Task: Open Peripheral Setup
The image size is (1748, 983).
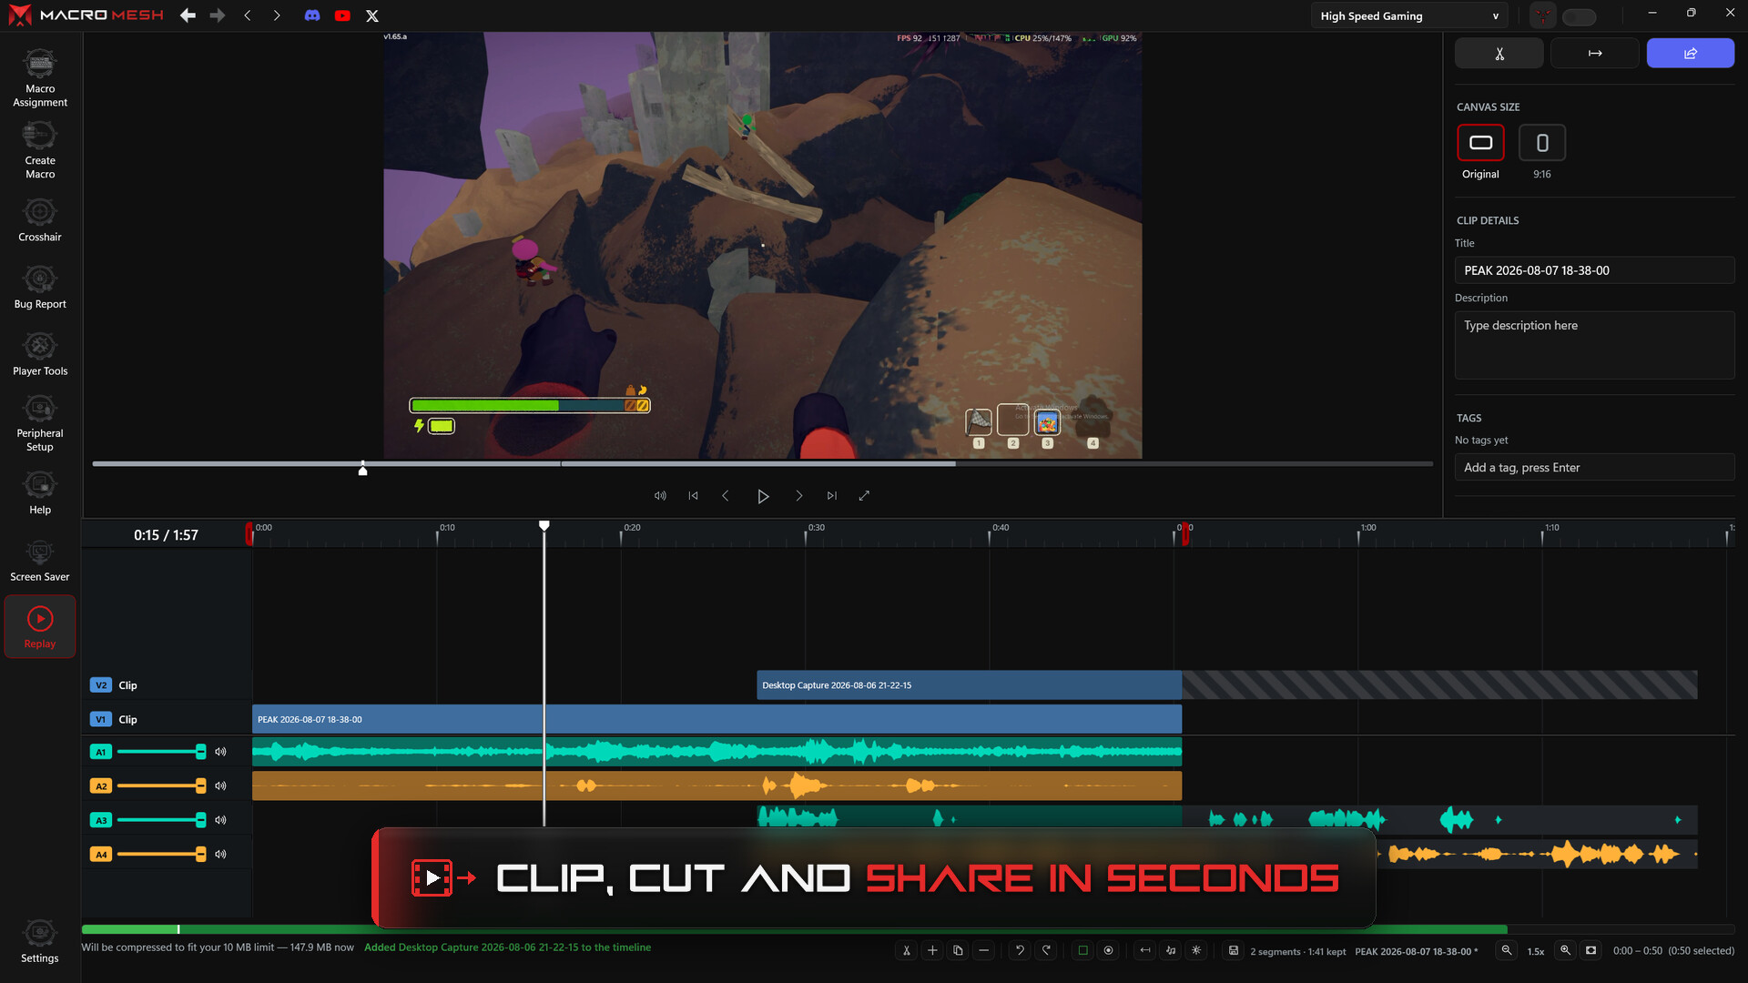Action: click(x=40, y=424)
